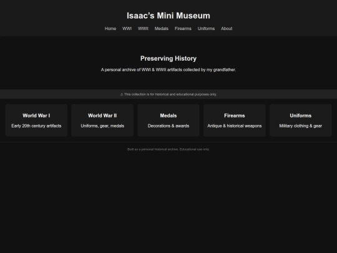337x253 pixels.
Task: Go to the WWI nav link
Action: click(127, 29)
